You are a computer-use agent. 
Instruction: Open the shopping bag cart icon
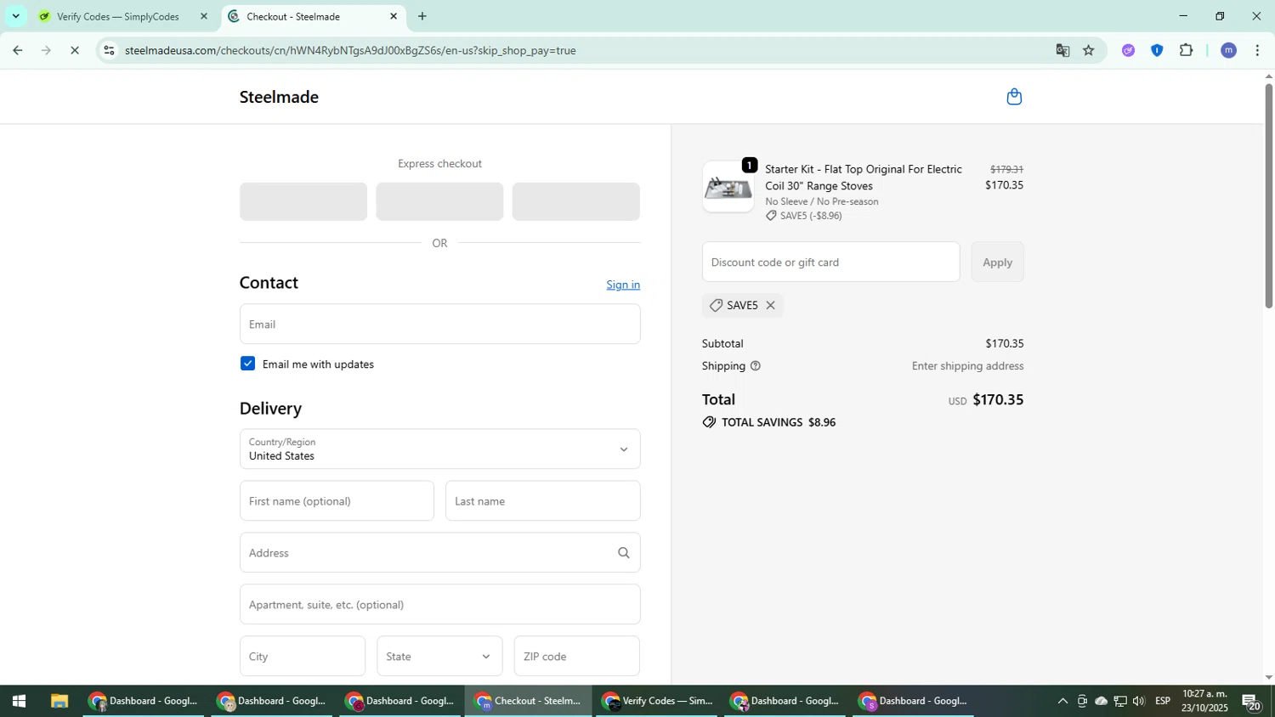coord(1013,97)
